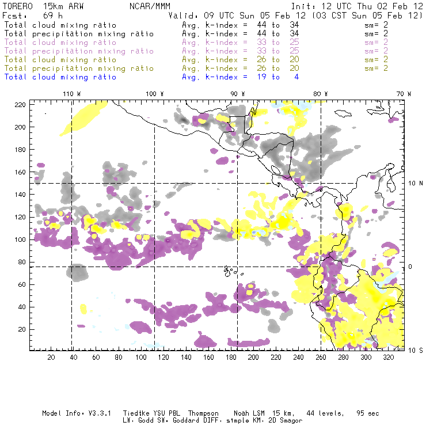
Task: Click the '40' label on the horizontal axis
Action: point(74,357)
